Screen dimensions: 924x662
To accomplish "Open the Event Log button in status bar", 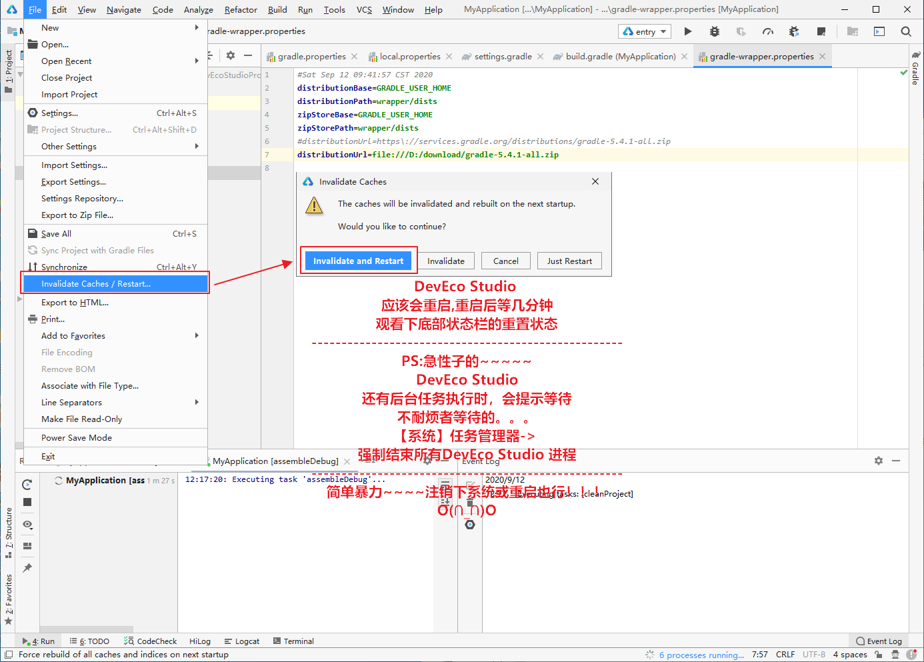I will coord(879,641).
